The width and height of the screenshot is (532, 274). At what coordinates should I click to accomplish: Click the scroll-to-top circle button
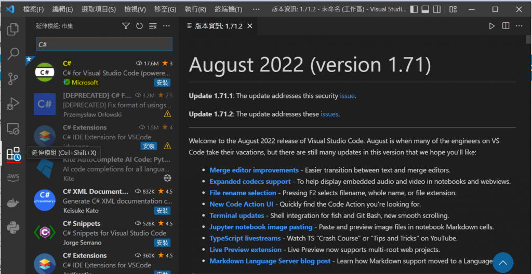point(503,263)
